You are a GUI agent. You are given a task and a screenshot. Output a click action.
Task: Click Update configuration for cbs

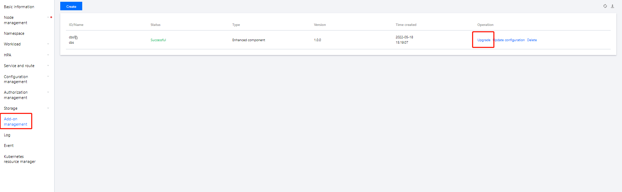[x=509, y=40]
